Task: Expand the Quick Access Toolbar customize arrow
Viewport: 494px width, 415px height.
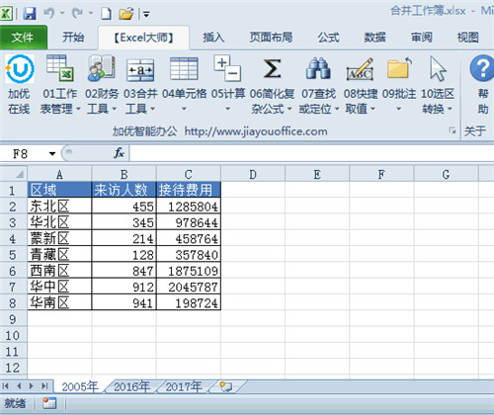Action: coord(146,14)
